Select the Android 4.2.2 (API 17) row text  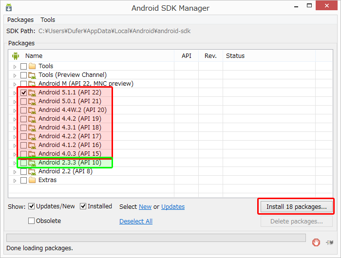click(x=70, y=136)
